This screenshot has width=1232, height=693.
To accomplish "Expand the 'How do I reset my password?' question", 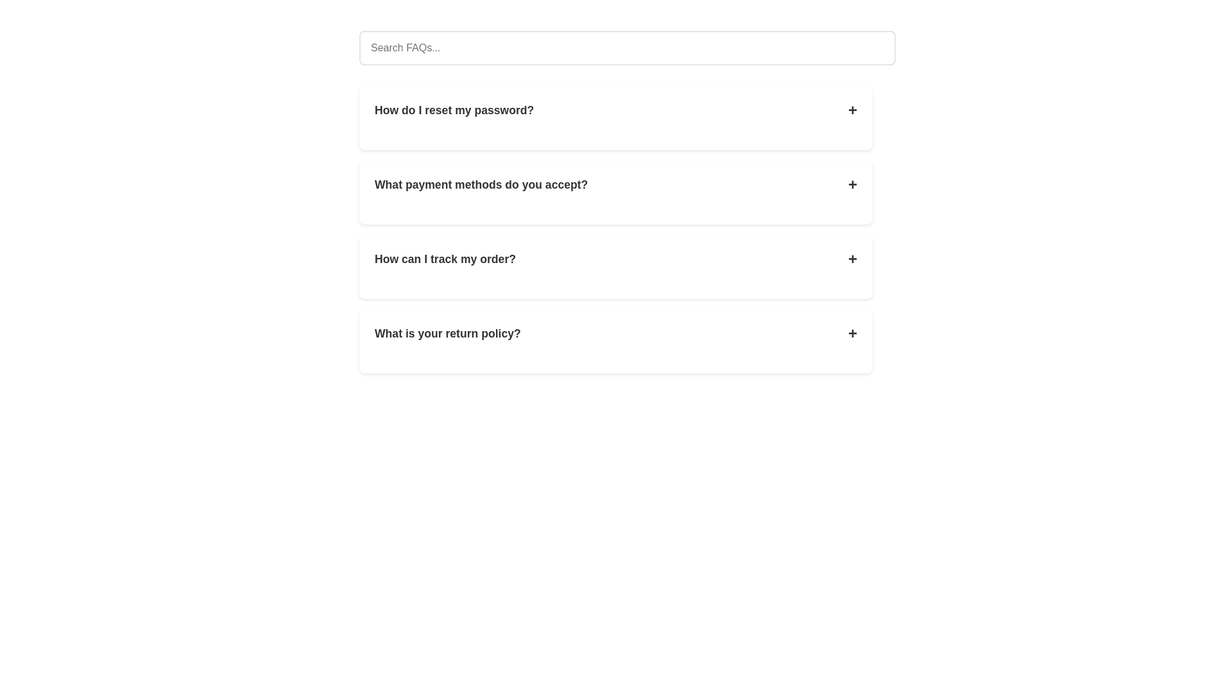I will coord(454,110).
